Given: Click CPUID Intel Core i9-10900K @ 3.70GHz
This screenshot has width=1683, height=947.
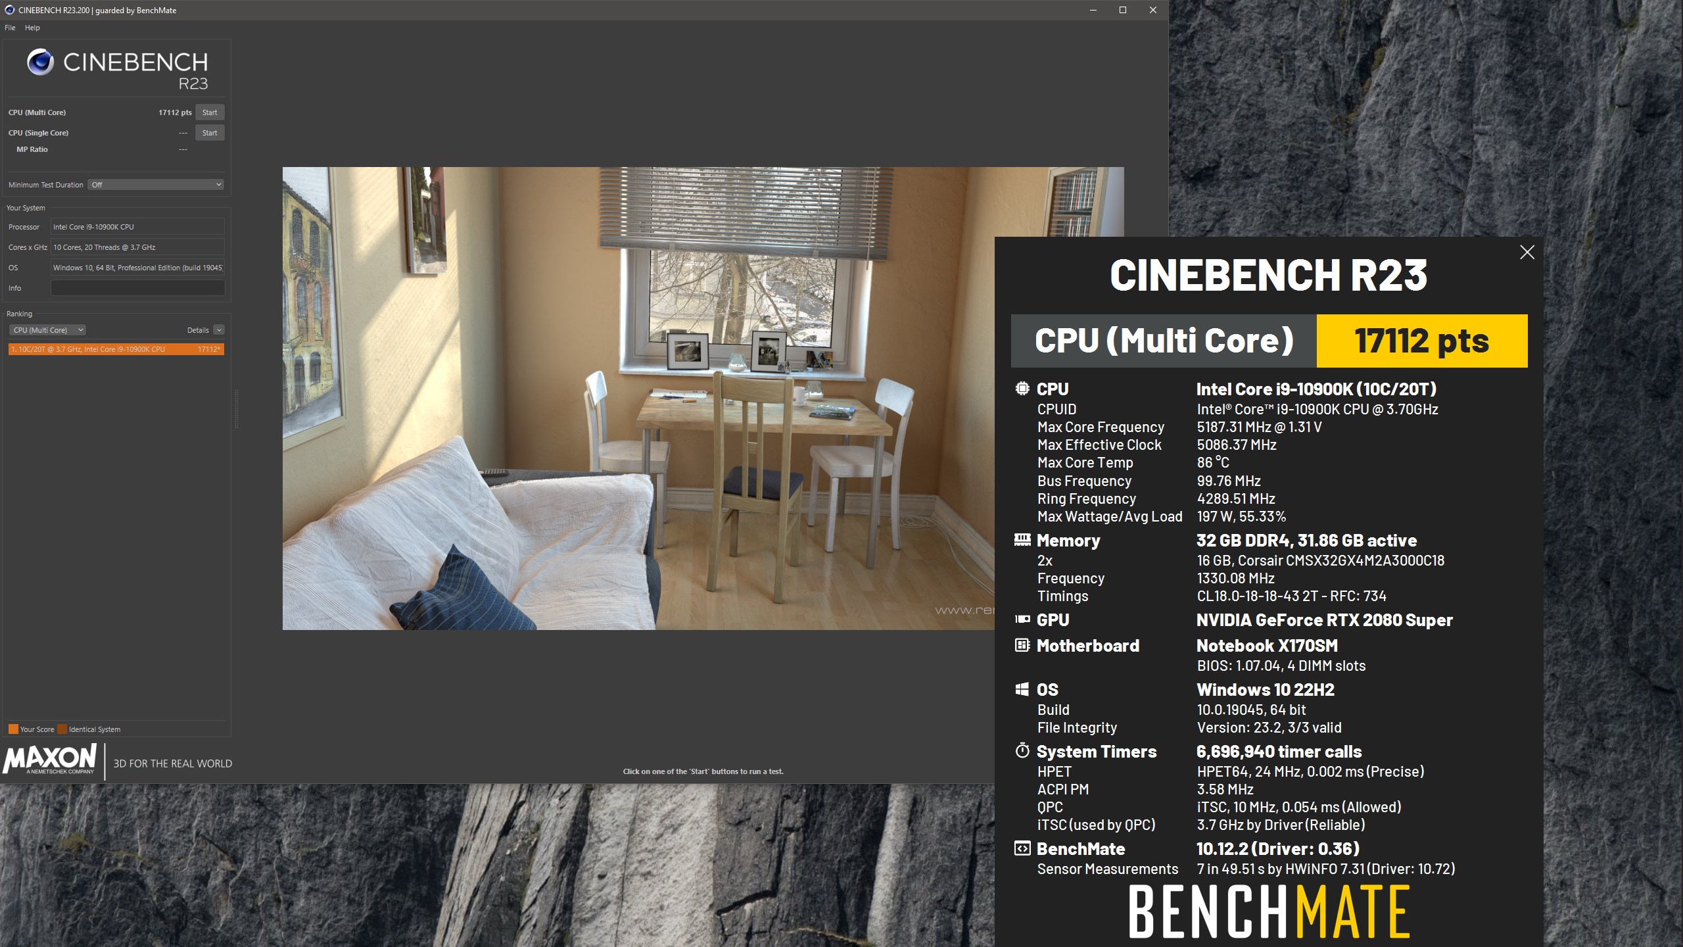Looking at the screenshot, I should click(x=1317, y=409).
